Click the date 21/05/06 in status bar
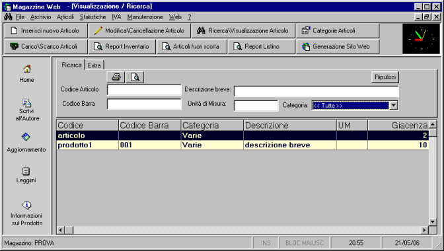444x251 pixels. click(x=407, y=243)
